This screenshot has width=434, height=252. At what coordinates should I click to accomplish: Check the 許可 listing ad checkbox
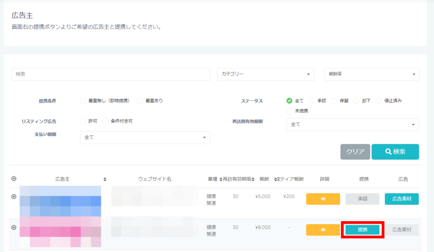click(83, 121)
